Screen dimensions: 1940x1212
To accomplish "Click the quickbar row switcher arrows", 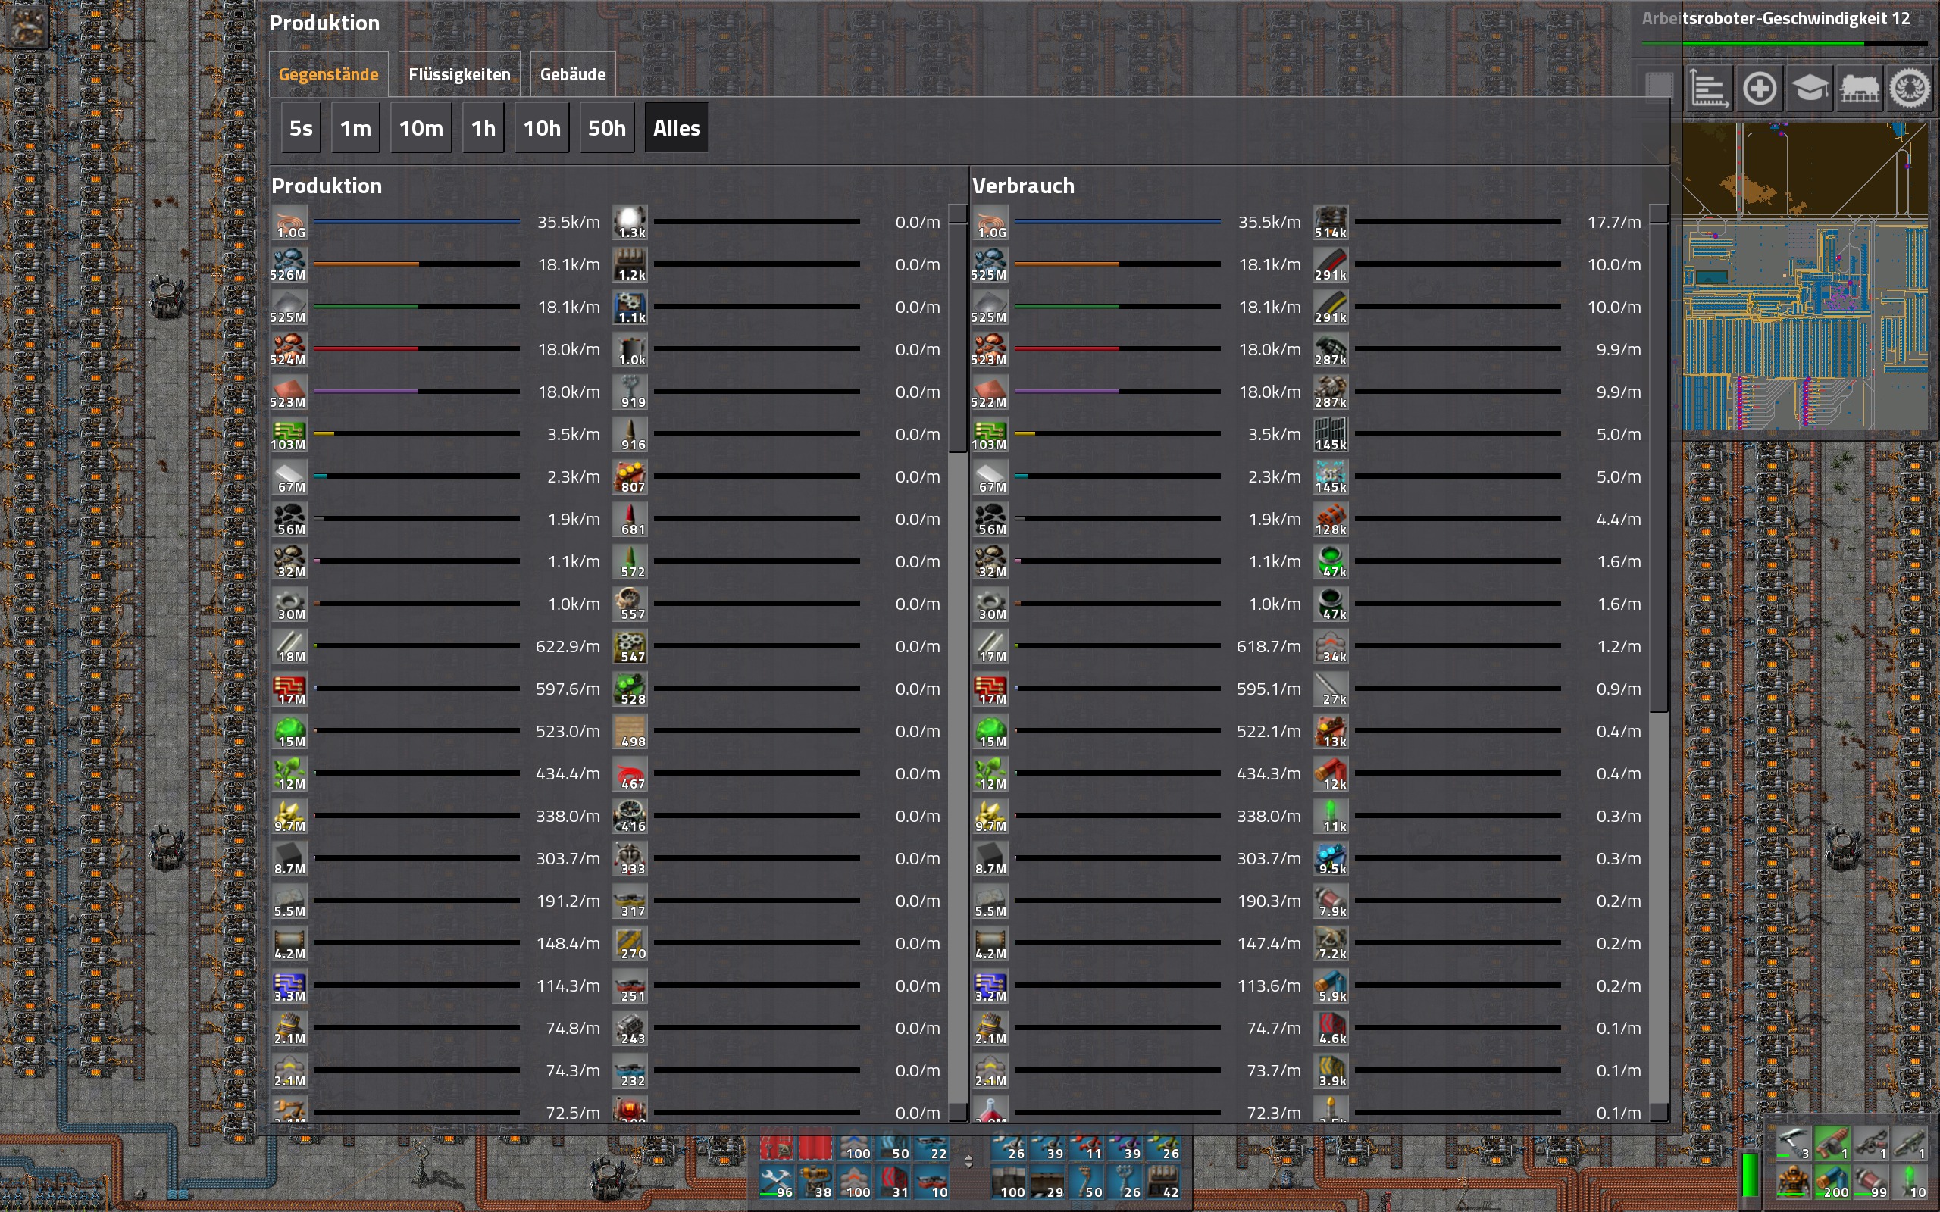I will tap(968, 1161).
